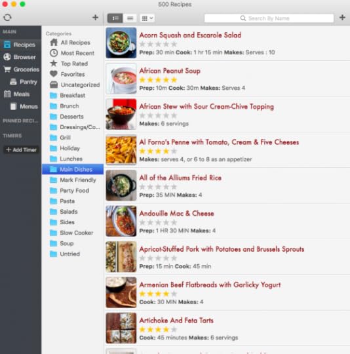Go to the Meals calendar
350x354 pixels.
pyautogui.click(x=16, y=94)
